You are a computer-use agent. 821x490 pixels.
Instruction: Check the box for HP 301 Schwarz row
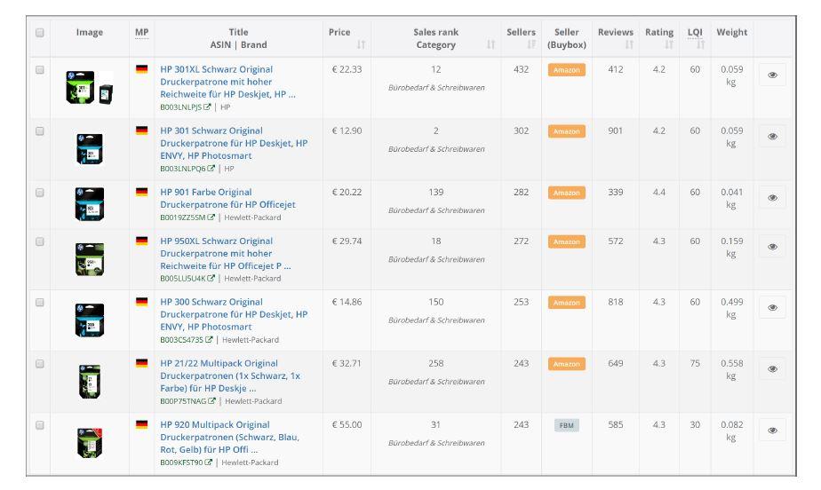[40, 131]
